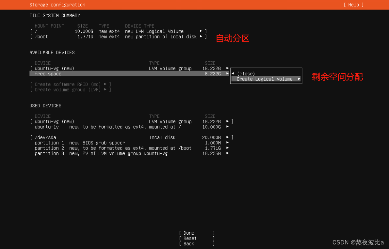The width and height of the screenshot is (389, 249).
Task: Click the Reset button
Action: [x=197, y=238]
